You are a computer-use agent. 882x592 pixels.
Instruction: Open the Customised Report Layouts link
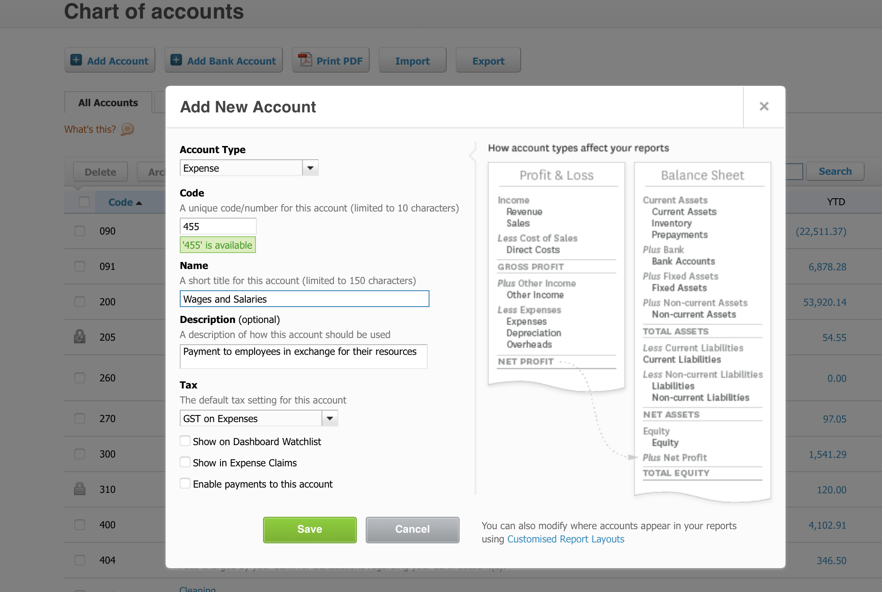(565, 539)
